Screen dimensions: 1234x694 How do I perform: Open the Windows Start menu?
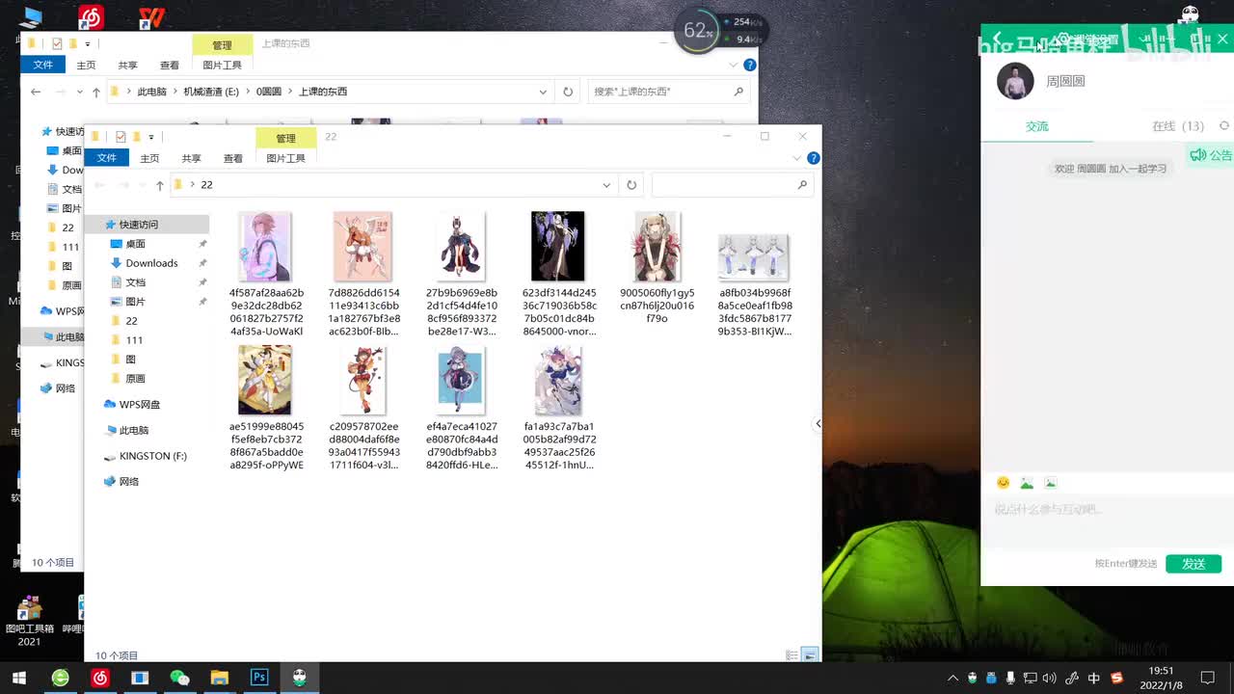pos(18,678)
